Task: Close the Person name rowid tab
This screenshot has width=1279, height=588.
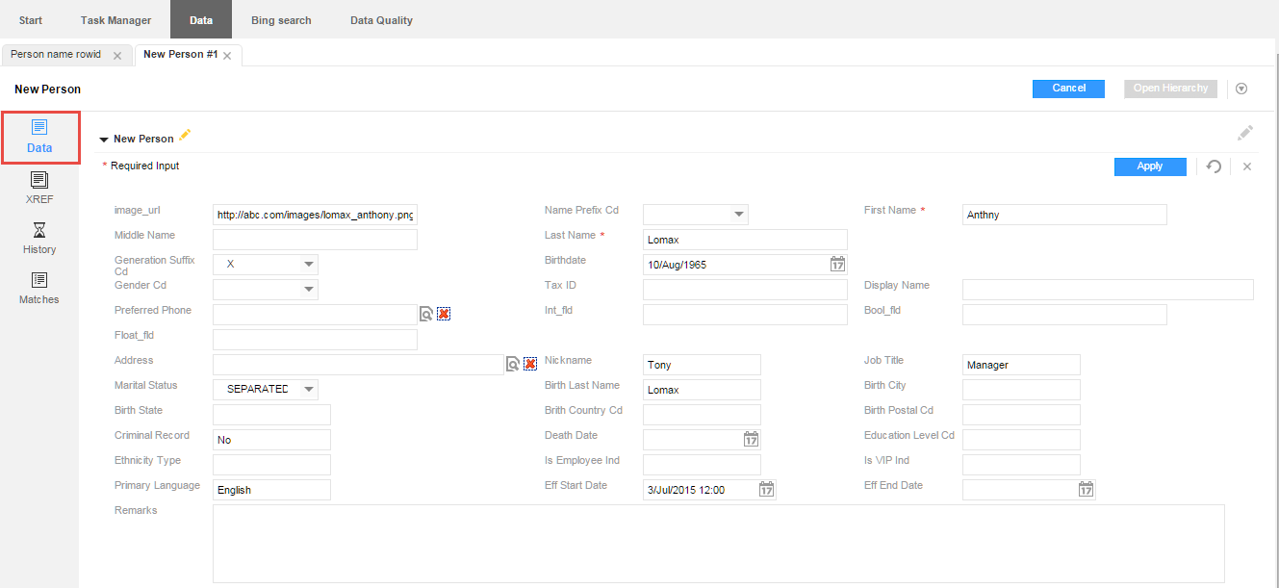Action: pyautogui.click(x=117, y=56)
